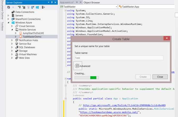Open the go.microsoft.com fwlink URL
The image size is (178, 117).
tap(124, 105)
